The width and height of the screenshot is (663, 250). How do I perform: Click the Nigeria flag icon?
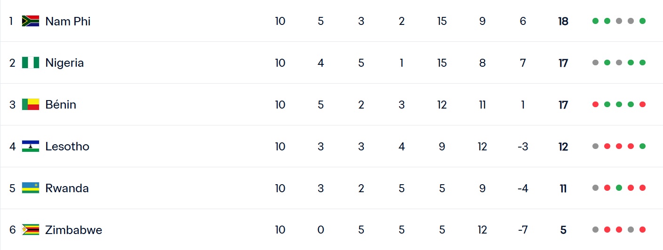(31, 63)
